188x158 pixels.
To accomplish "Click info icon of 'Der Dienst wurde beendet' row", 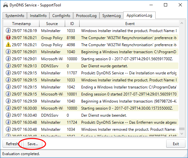I will pos(8,115).
